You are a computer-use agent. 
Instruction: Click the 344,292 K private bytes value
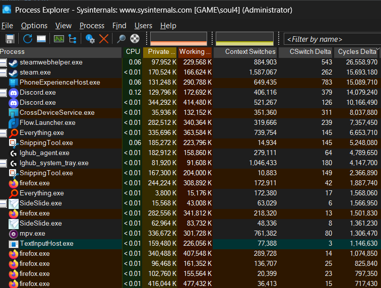coord(162,103)
